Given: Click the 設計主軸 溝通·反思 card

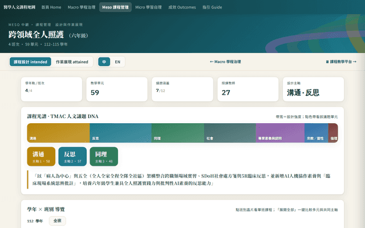Looking at the screenshot, I should tap(313, 89).
